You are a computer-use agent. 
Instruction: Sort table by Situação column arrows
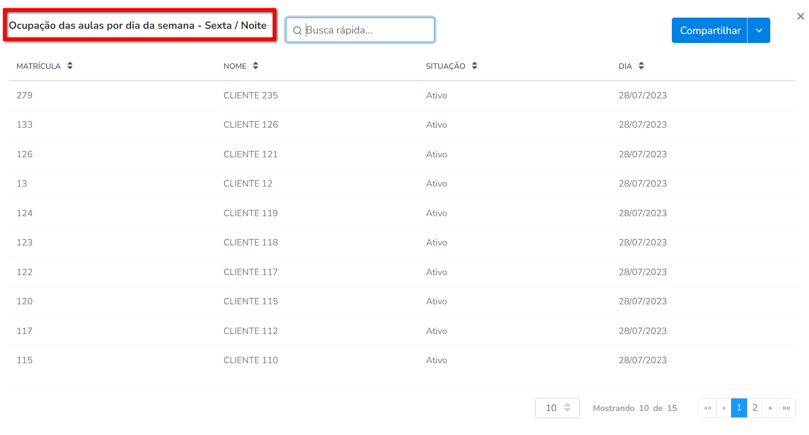[474, 66]
